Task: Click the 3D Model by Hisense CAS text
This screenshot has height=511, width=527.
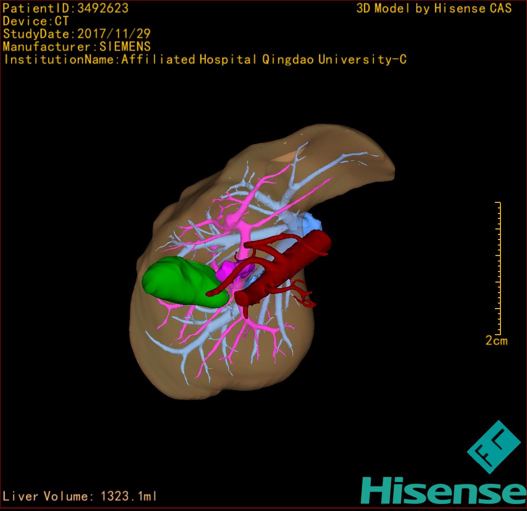Action: (x=434, y=8)
